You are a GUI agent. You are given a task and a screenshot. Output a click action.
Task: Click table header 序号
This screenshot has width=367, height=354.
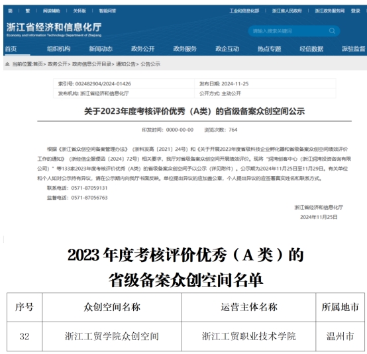(25, 307)
